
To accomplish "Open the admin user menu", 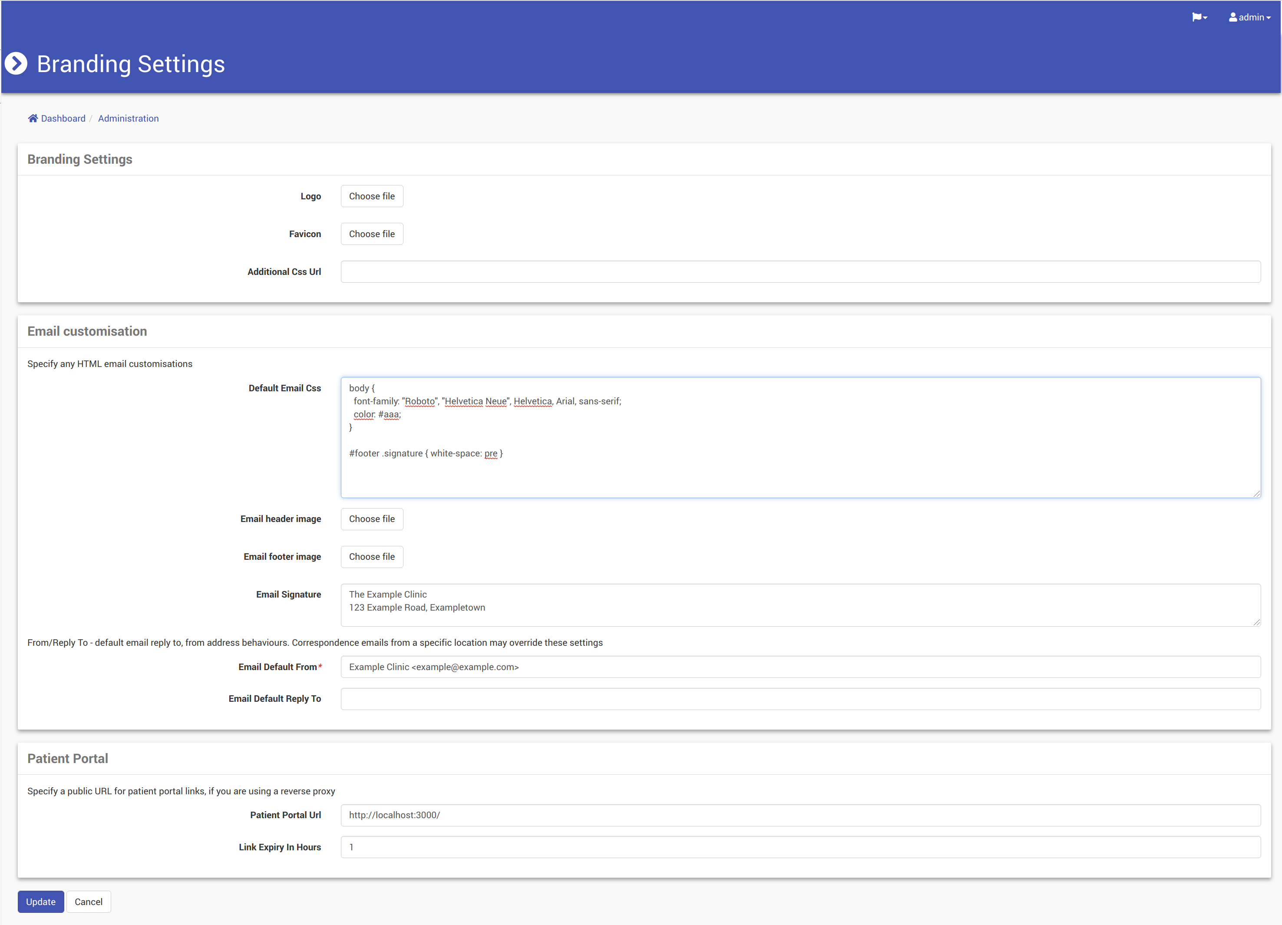I will [1249, 17].
